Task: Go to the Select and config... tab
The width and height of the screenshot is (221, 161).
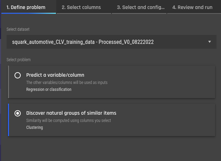Action: pyautogui.click(x=141, y=7)
